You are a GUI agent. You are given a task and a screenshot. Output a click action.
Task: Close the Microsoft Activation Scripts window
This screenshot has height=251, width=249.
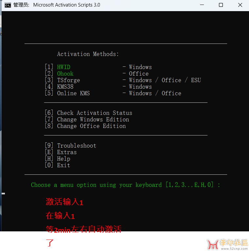pyautogui.click(x=240, y=5)
